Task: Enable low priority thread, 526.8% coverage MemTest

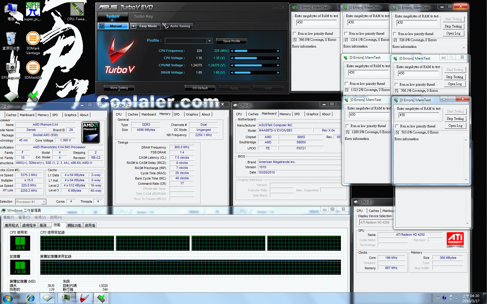Action: point(395,34)
